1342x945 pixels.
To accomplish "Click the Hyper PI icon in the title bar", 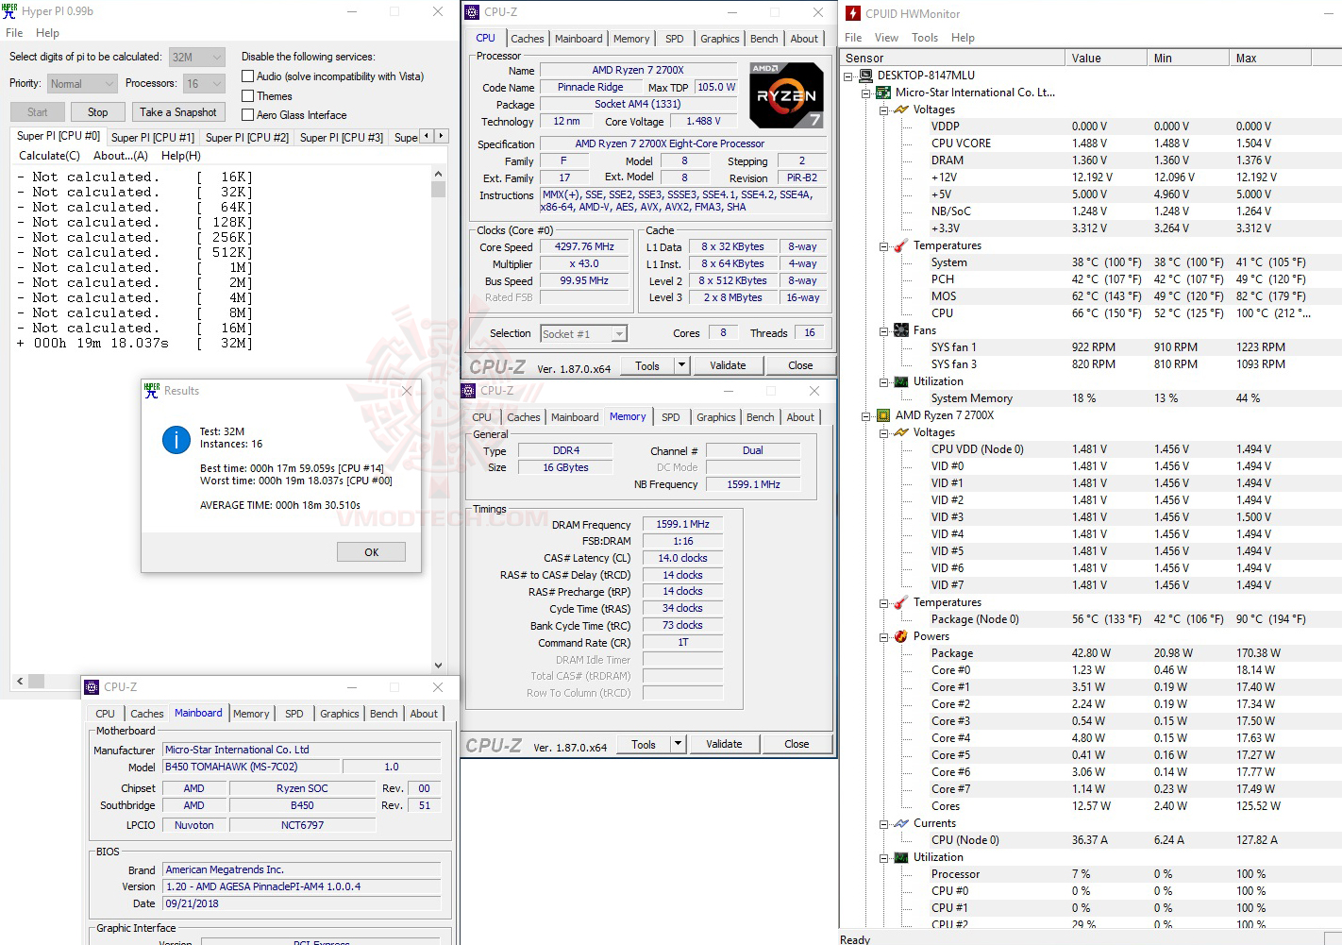I will pos(10,11).
